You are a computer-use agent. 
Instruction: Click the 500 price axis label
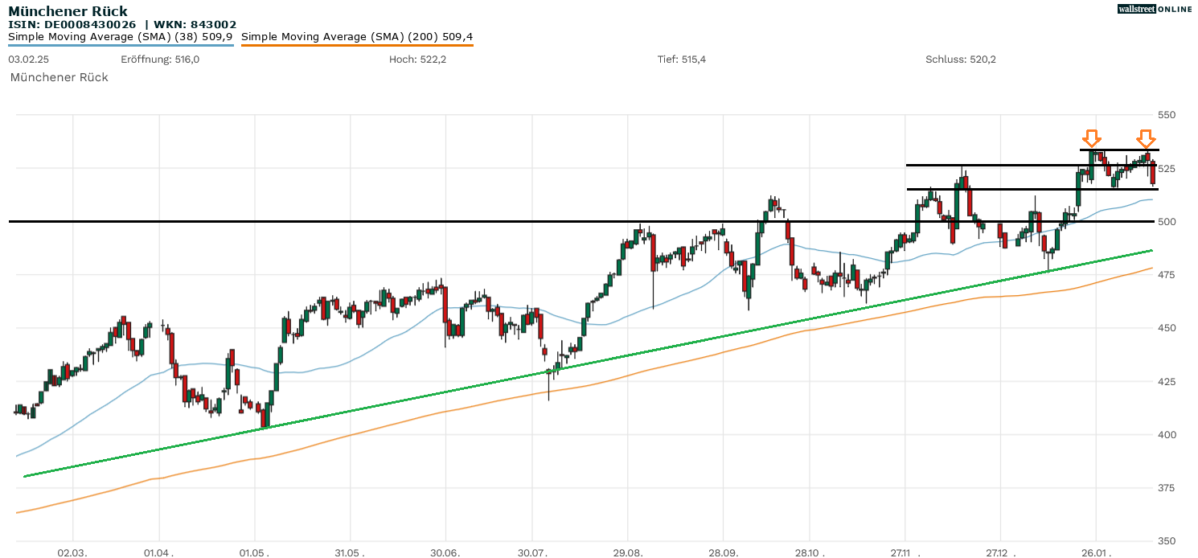click(1166, 221)
